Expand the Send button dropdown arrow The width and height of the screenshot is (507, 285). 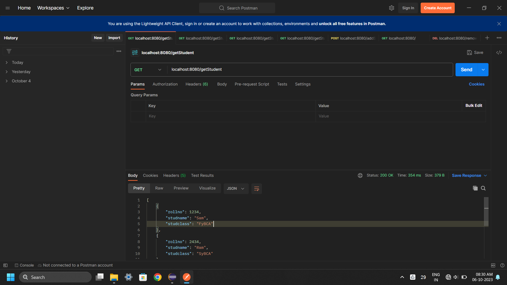click(483, 70)
